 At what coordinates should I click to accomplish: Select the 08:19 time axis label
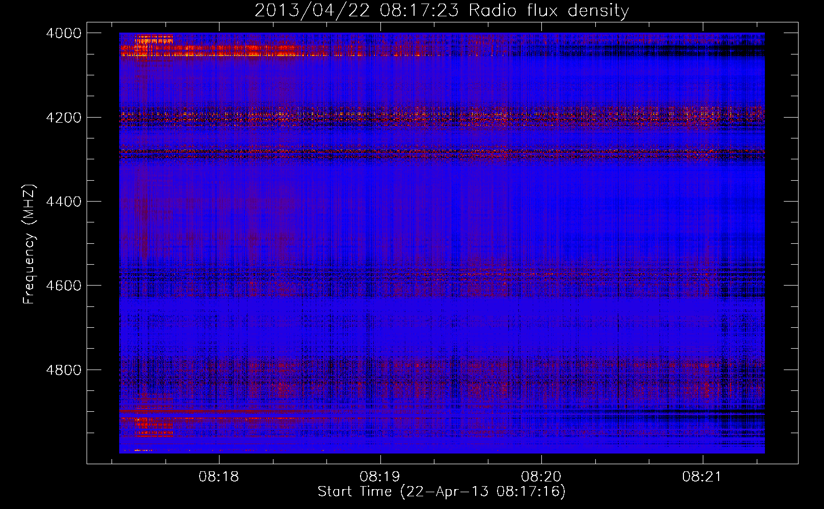click(380, 477)
